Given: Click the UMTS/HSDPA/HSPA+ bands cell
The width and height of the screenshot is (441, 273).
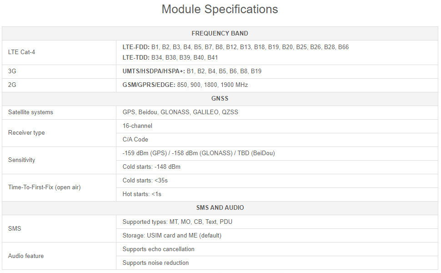Looking at the screenshot, I should point(192,71).
